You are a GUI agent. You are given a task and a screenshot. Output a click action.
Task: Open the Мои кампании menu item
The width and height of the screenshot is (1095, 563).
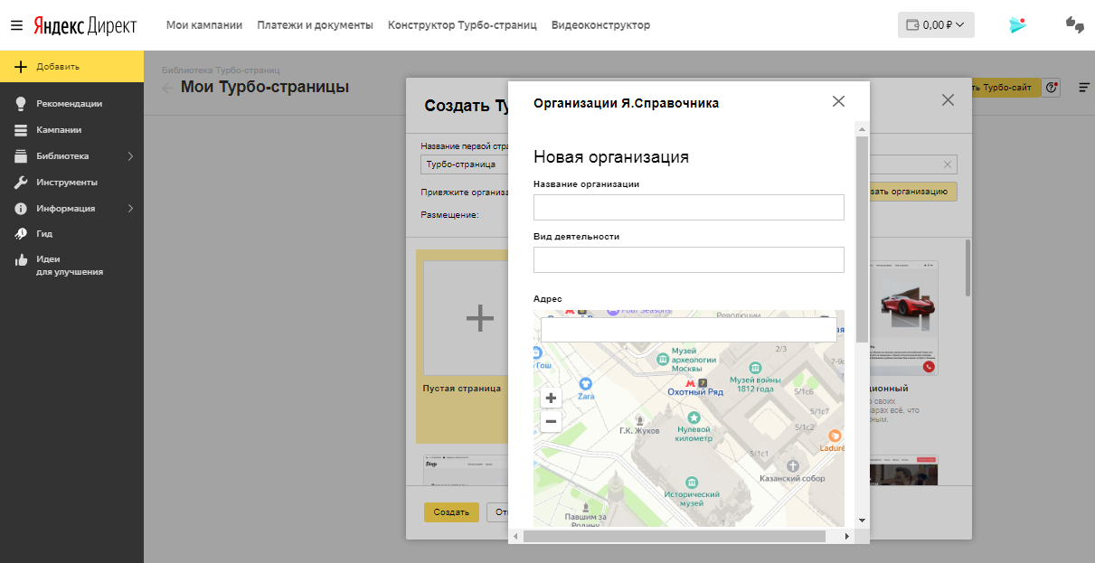(x=204, y=25)
